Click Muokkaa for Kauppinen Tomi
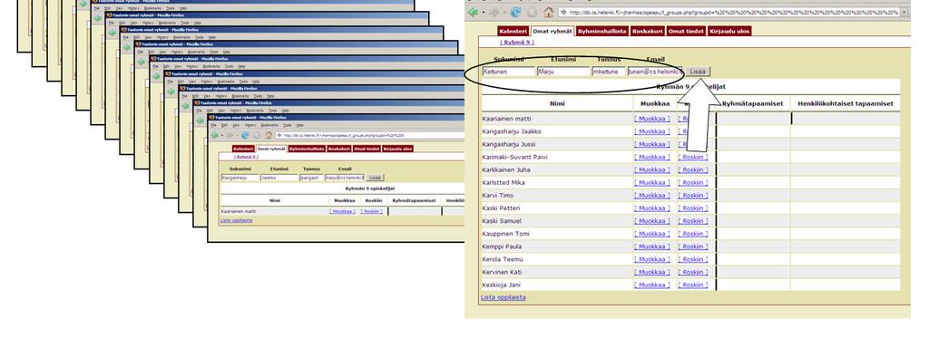929x338 pixels. (652, 234)
